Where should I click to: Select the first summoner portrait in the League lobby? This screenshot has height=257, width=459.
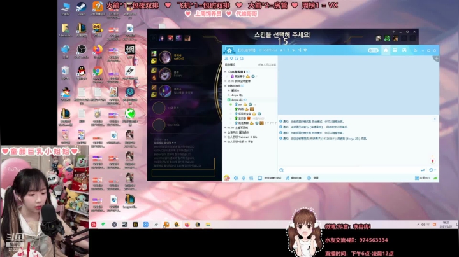tap(165, 57)
